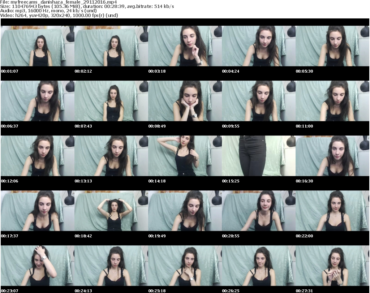Click the thumbnail at 00:11:00
The image size is (370, 293).
pos(332,101)
